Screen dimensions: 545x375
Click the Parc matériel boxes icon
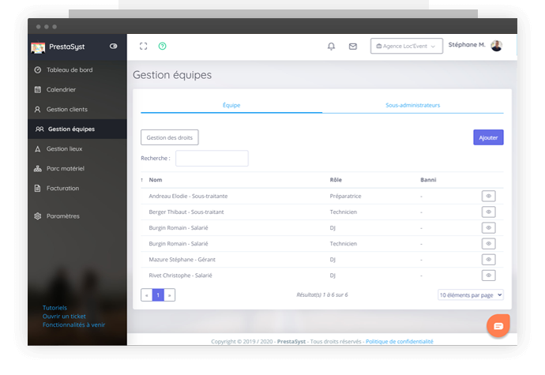(x=38, y=169)
